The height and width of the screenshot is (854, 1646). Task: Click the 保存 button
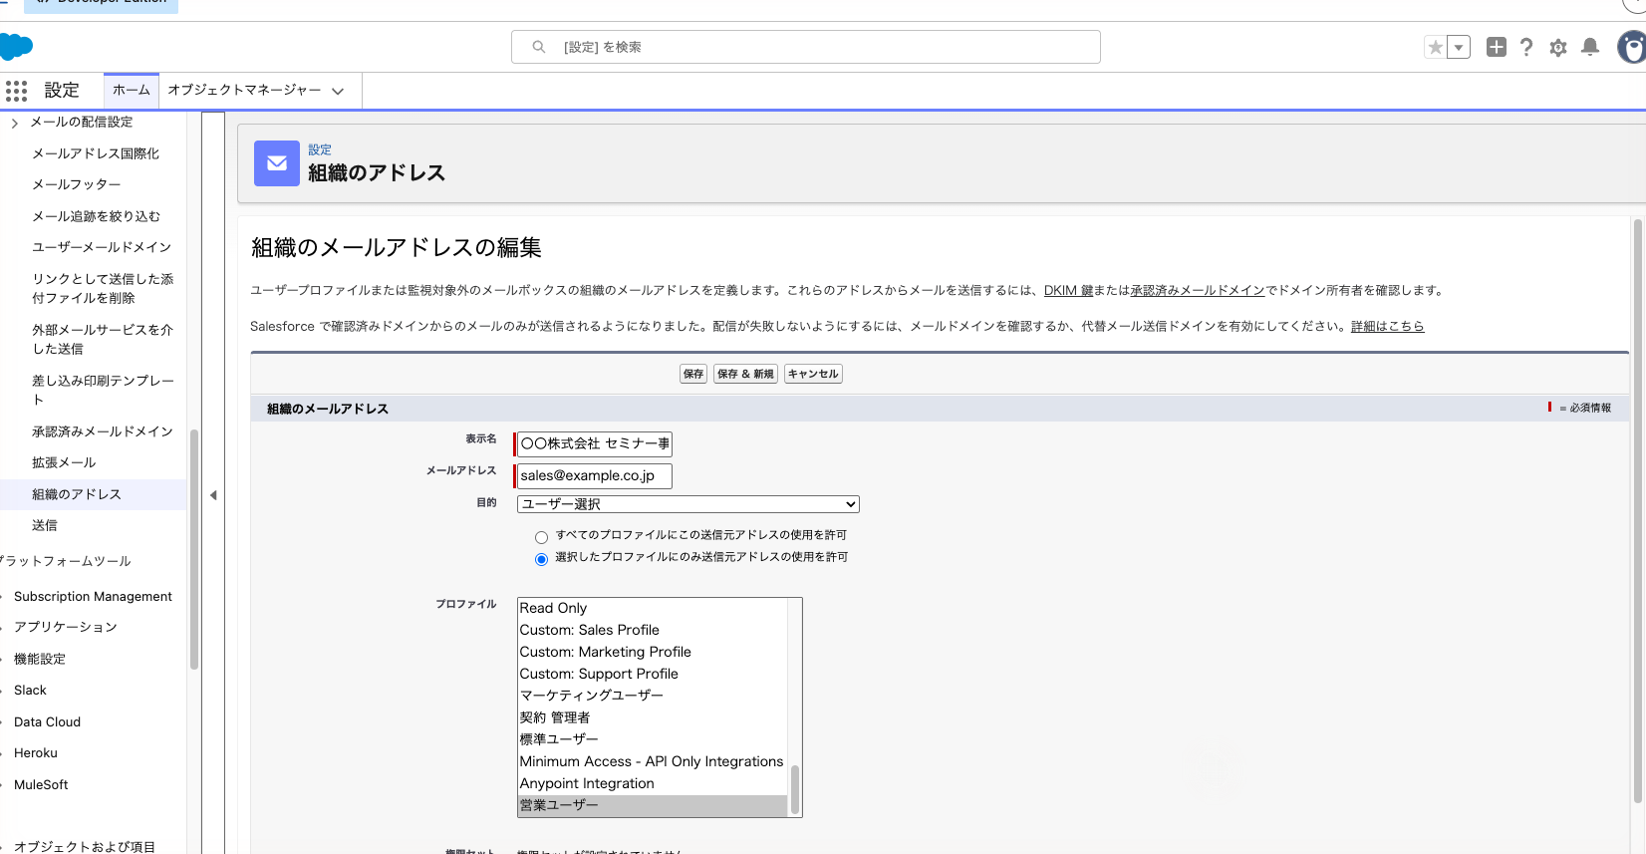click(x=693, y=374)
